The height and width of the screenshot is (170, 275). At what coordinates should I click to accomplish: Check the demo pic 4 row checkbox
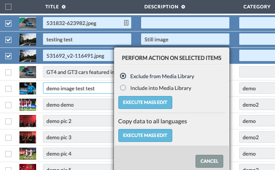click(8, 154)
